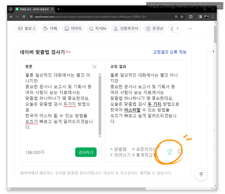Click the corrected phrase 두 가지
The image size is (225, 194).
154,104
